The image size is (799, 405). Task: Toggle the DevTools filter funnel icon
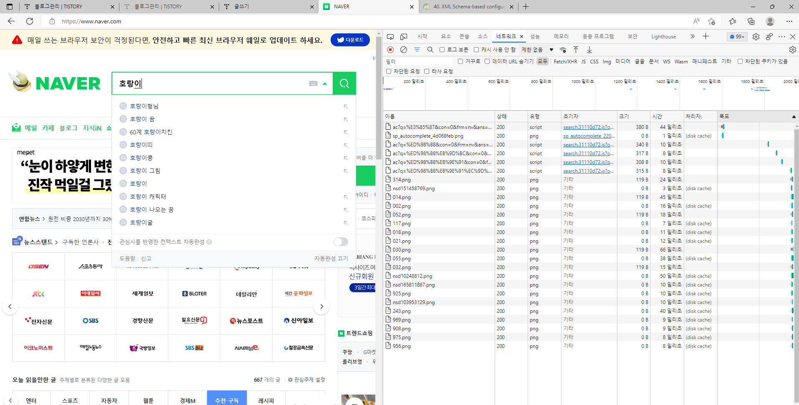[417, 50]
